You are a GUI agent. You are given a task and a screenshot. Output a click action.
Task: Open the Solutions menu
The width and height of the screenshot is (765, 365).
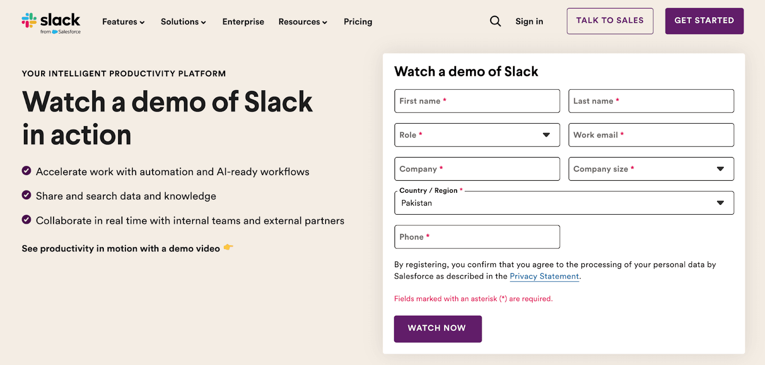(x=184, y=22)
